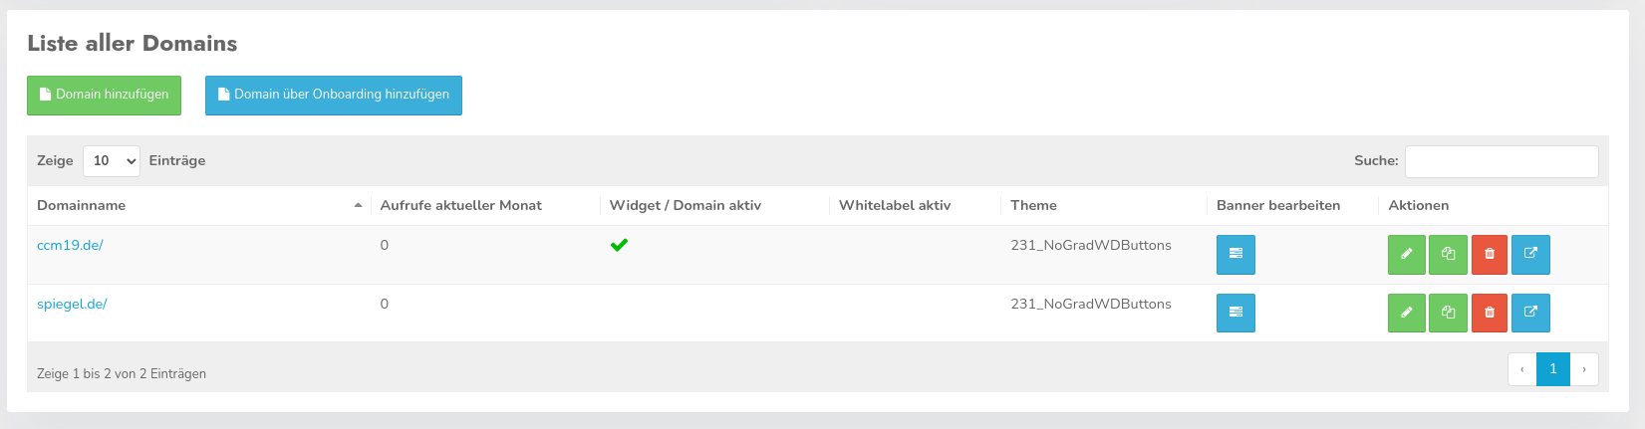Edit the spiegel.de domain (pencil icon)
The width and height of the screenshot is (1645, 429).
tap(1406, 313)
